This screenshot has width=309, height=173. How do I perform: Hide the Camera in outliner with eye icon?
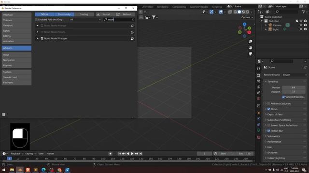(x=301, y=25)
